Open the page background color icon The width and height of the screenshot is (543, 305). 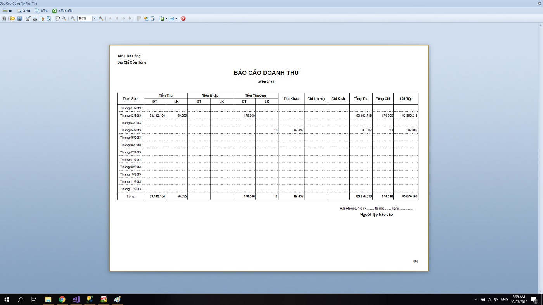(146, 18)
